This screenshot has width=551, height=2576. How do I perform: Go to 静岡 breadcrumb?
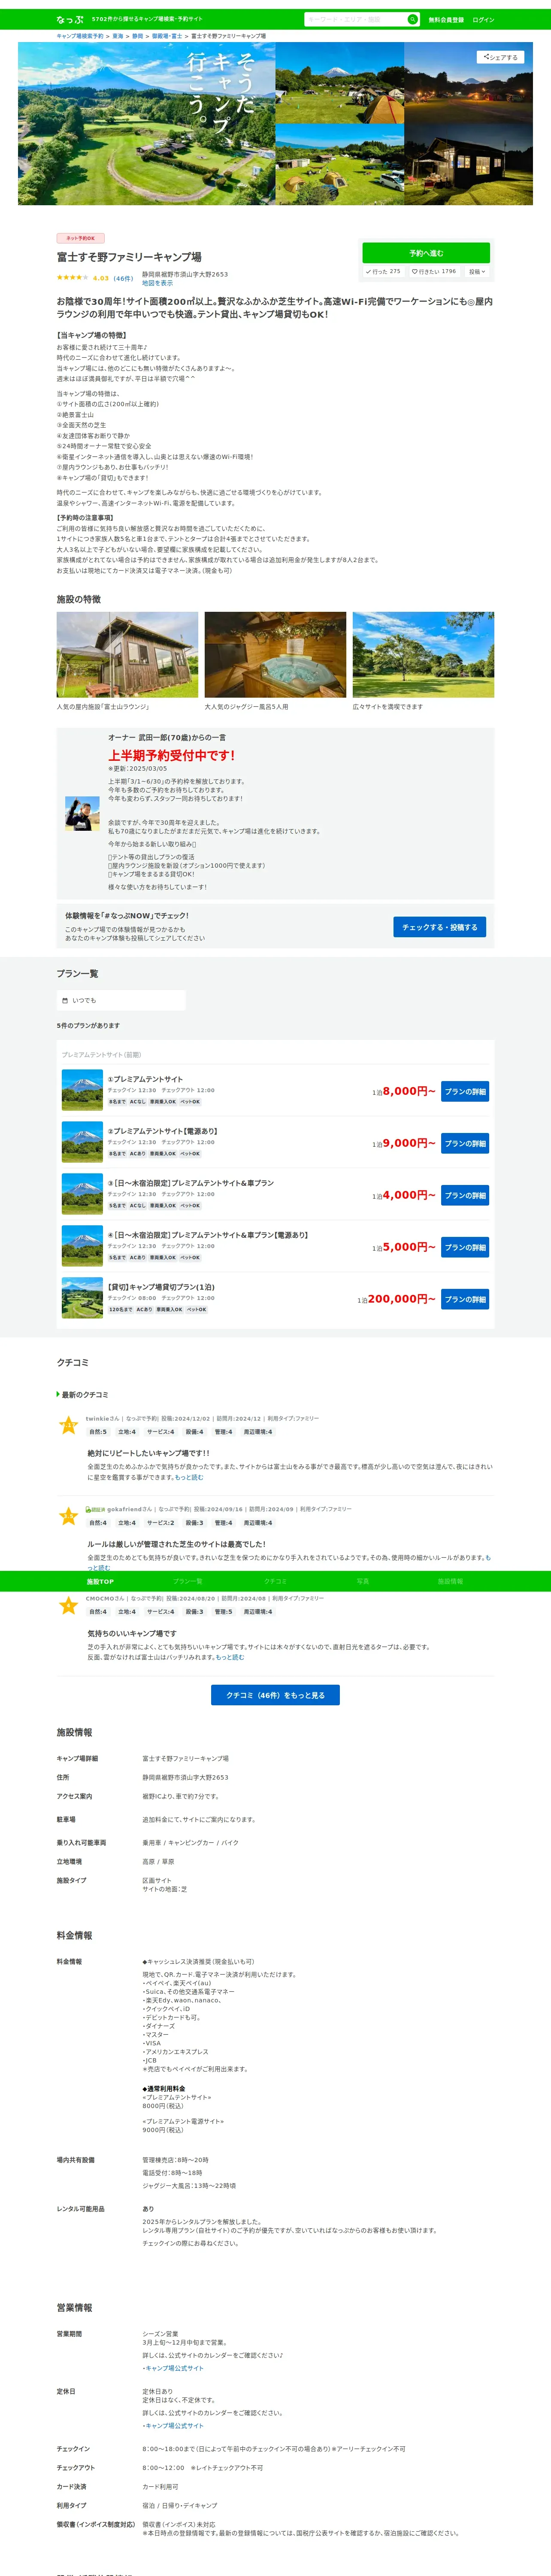pyautogui.click(x=138, y=36)
